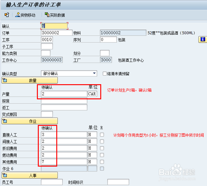Click the 燃动费用 hours field
This screenshot has width=207, height=186.
tap(64, 155)
